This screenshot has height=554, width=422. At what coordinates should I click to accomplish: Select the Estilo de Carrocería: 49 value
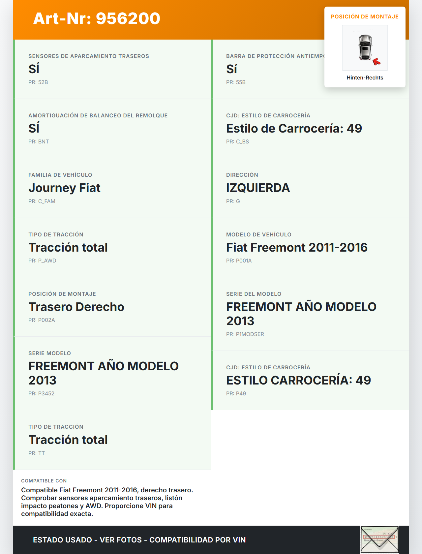(294, 129)
